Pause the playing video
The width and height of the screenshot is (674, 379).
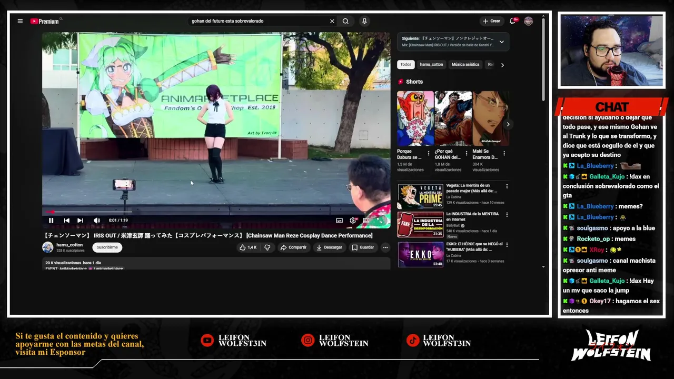(51, 221)
